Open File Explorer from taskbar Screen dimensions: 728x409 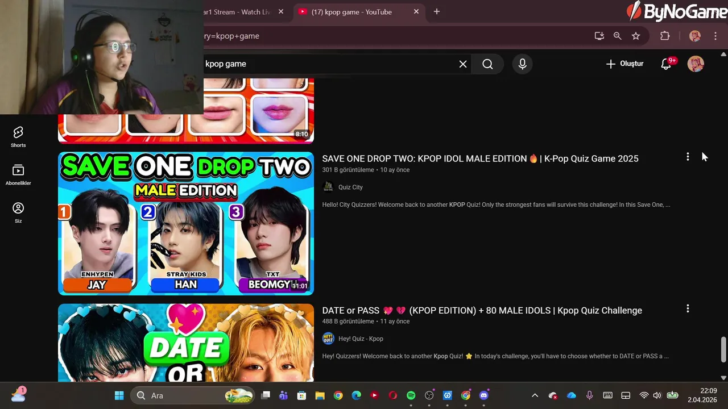pyautogui.click(x=320, y=395)
